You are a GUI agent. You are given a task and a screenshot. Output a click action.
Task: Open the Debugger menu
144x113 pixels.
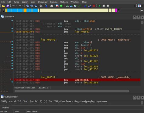point(43,2)
